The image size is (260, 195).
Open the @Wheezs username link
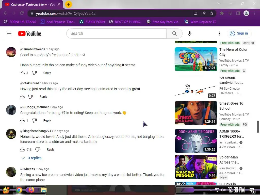click(x=27, y=169)
